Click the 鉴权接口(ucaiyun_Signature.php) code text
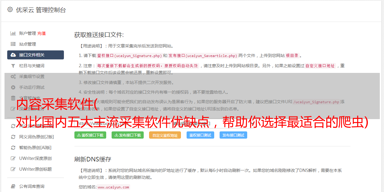Image resolution: width=384 pixels, height=192 pixels. [129, 55]
